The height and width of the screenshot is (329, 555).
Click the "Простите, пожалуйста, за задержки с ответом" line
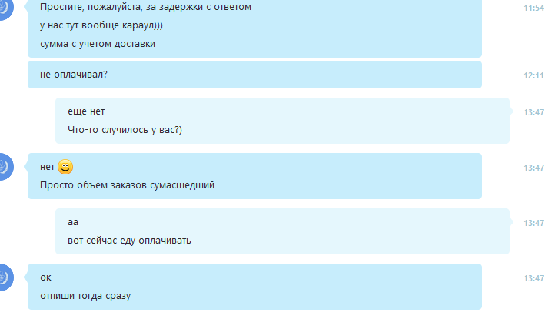145,7
